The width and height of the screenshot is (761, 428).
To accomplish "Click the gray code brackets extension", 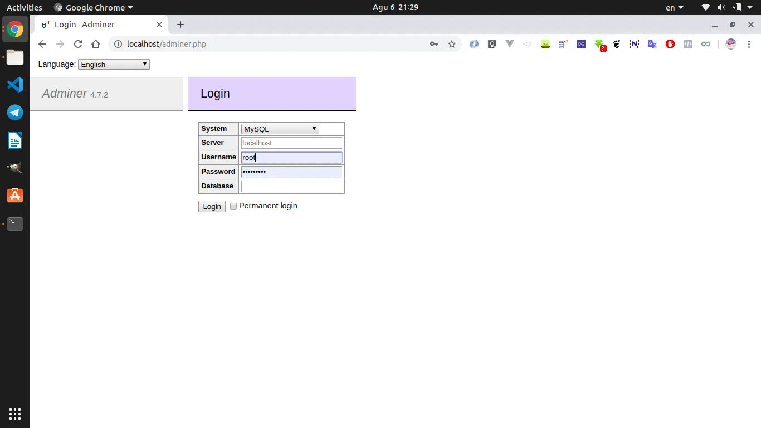I will coord(688,44).
